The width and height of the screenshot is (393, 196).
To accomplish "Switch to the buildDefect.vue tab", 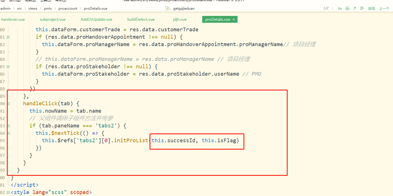I will (141, 19).
